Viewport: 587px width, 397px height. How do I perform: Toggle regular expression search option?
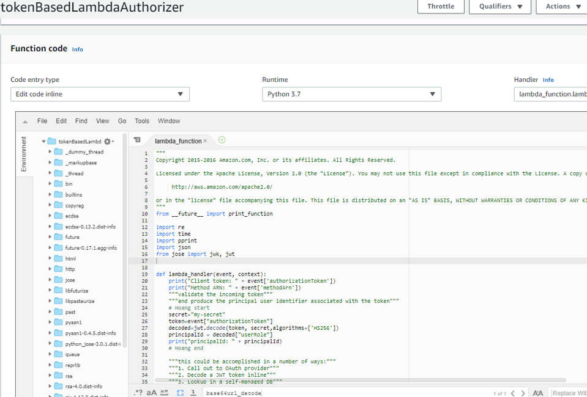(138, 393)
